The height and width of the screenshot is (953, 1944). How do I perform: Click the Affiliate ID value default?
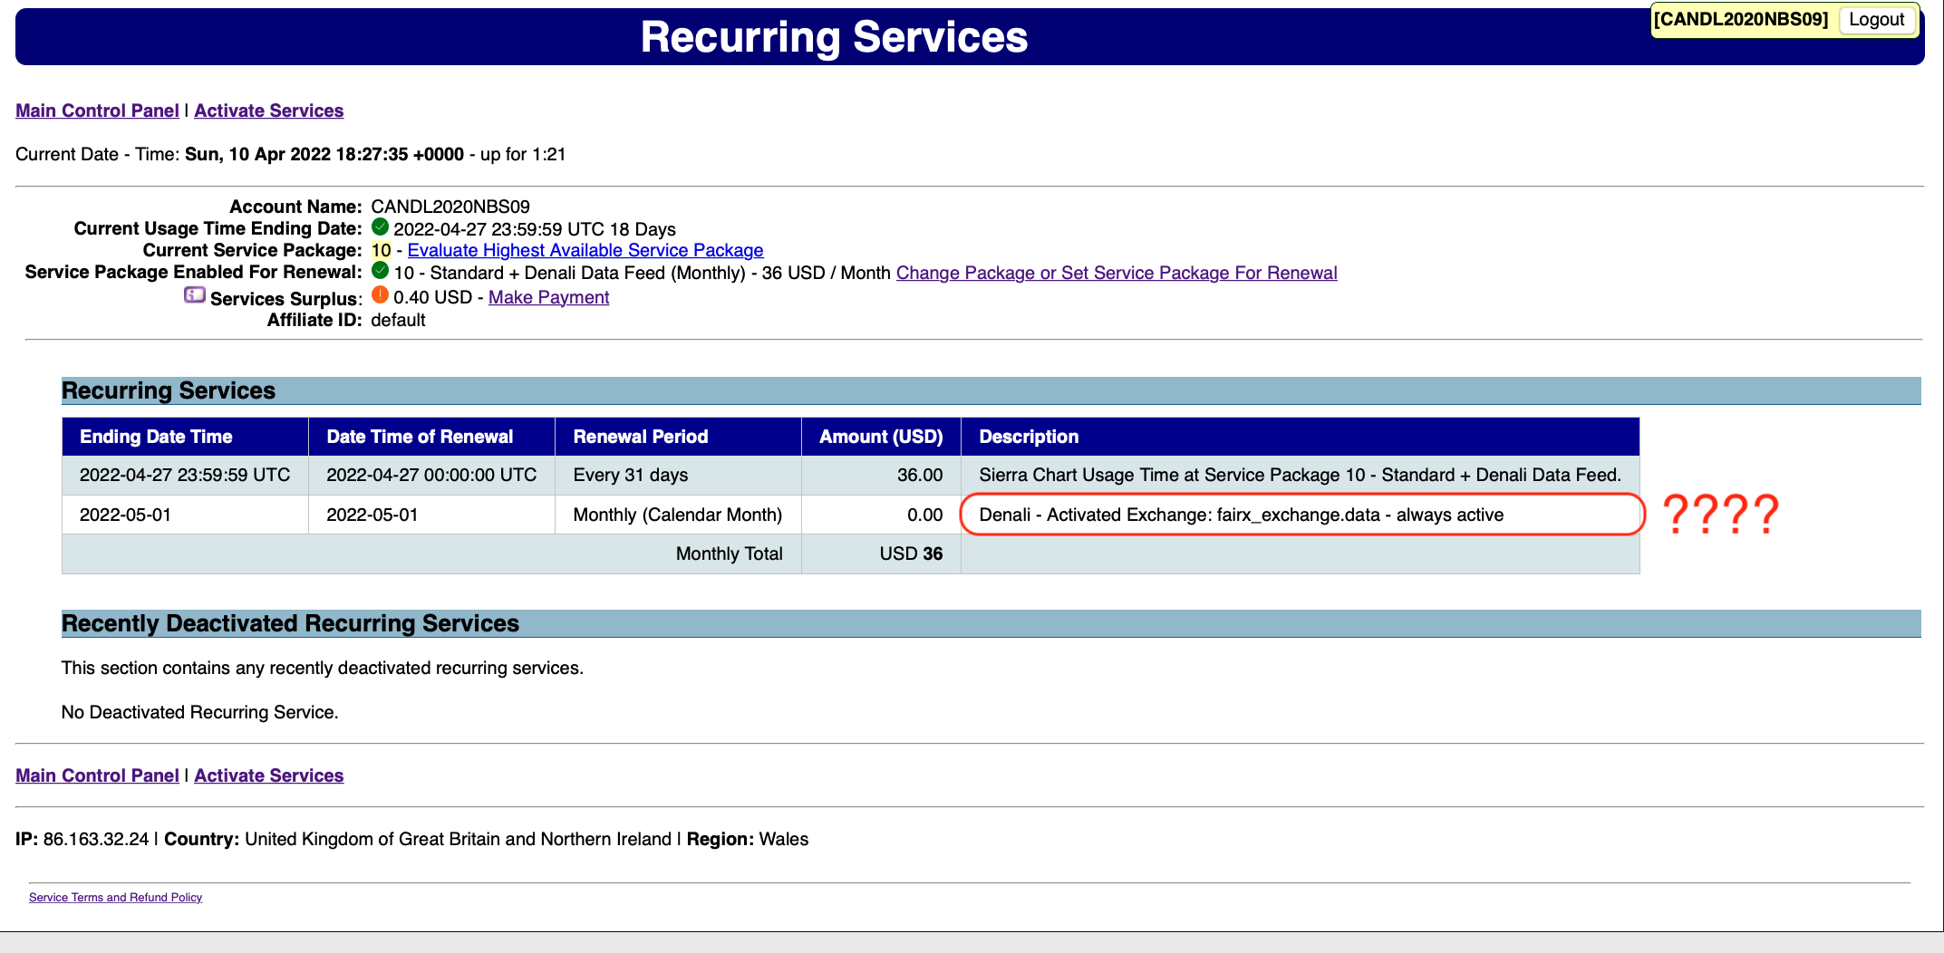[x=398, y=320]
